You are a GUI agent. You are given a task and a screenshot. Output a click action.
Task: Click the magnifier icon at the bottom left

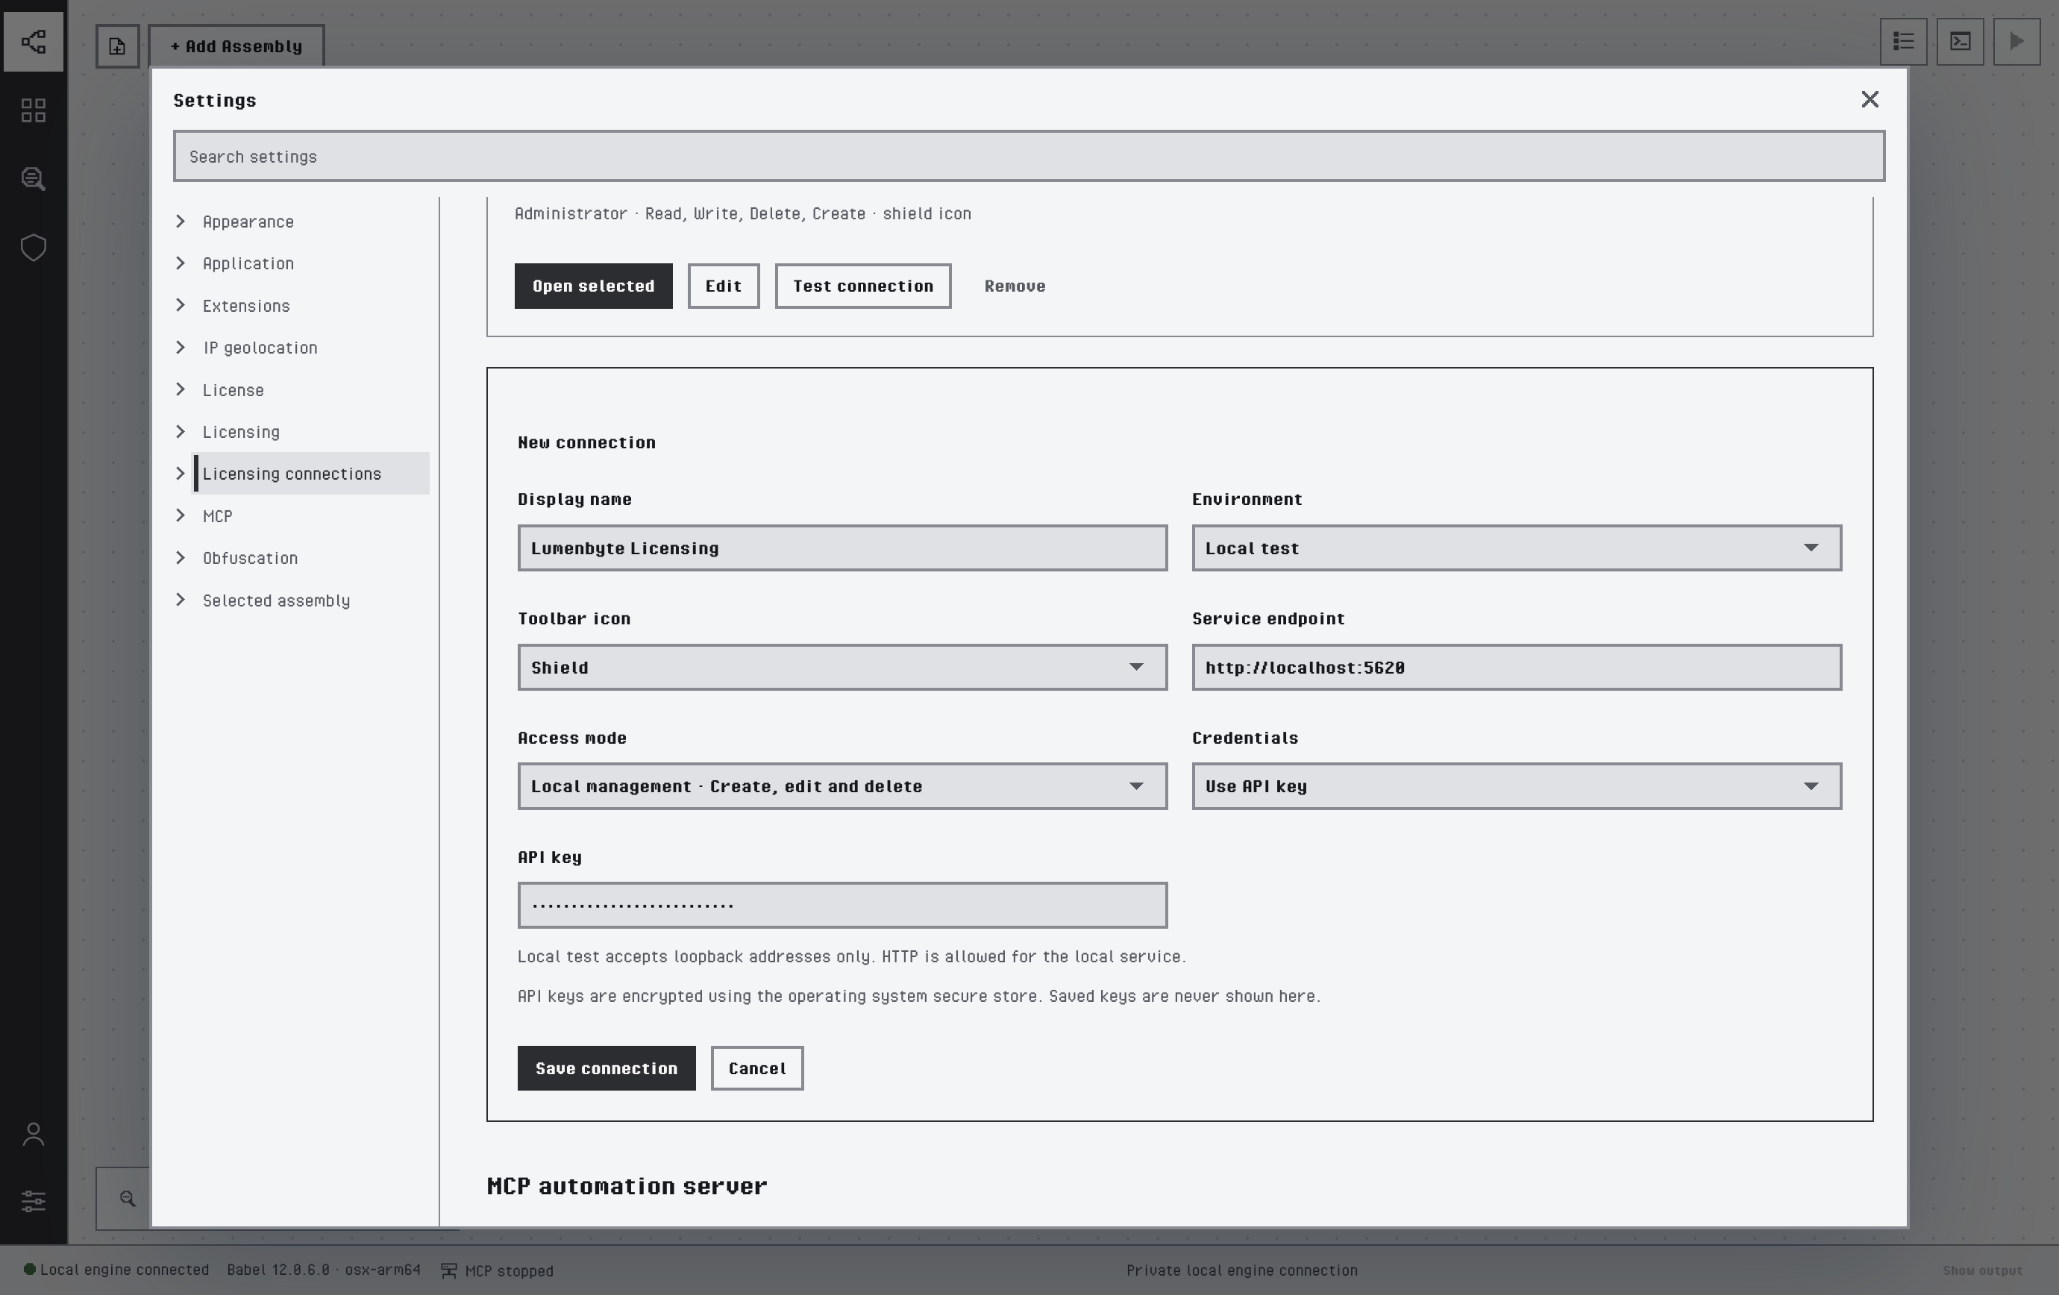click(128, 1199)
